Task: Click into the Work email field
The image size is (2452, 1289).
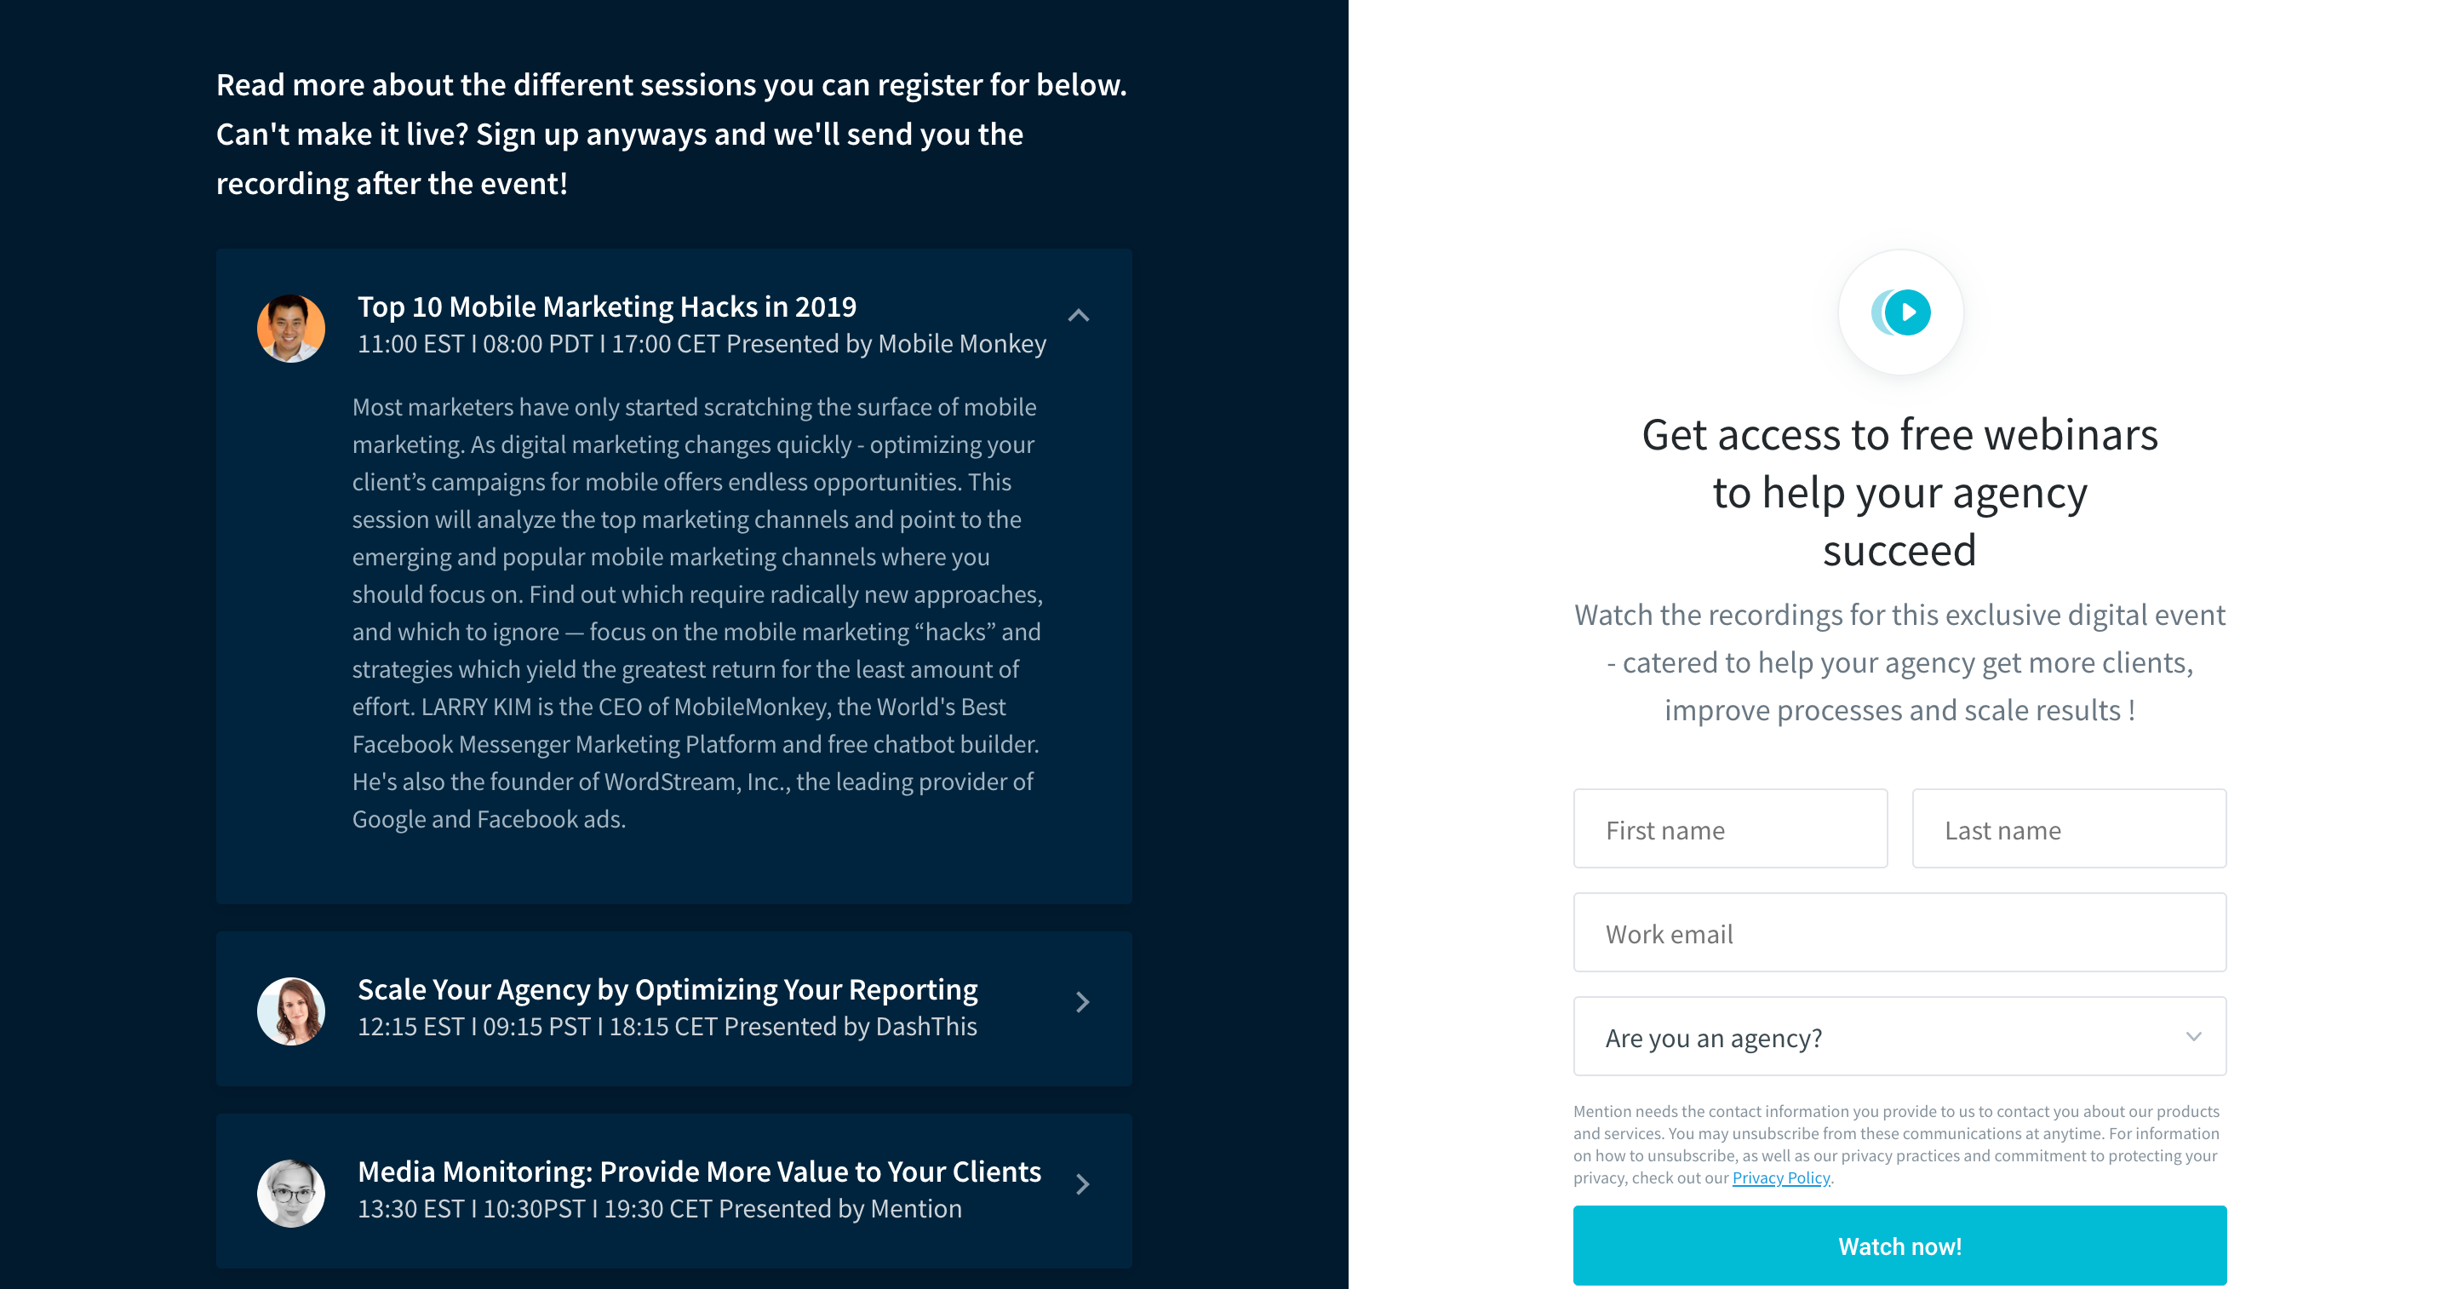Action: coord(1899,932)
